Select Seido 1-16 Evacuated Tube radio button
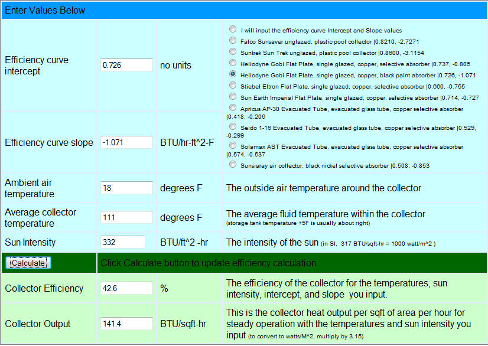 233,126
